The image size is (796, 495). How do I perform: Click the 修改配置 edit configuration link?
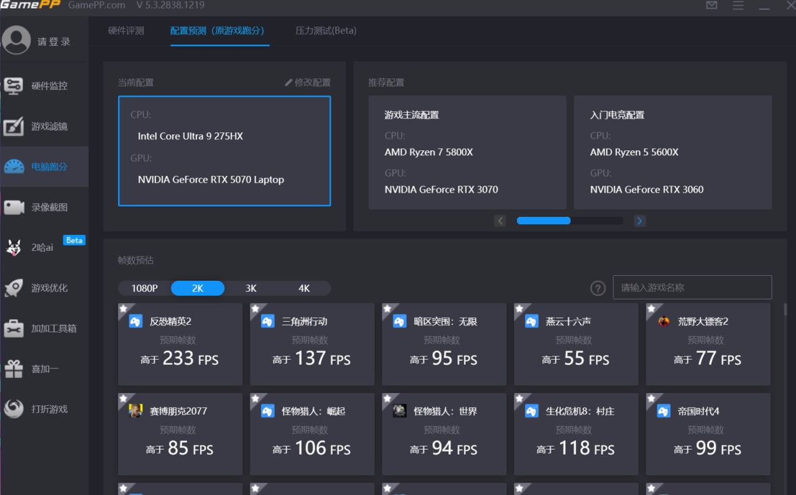[308, 83]
